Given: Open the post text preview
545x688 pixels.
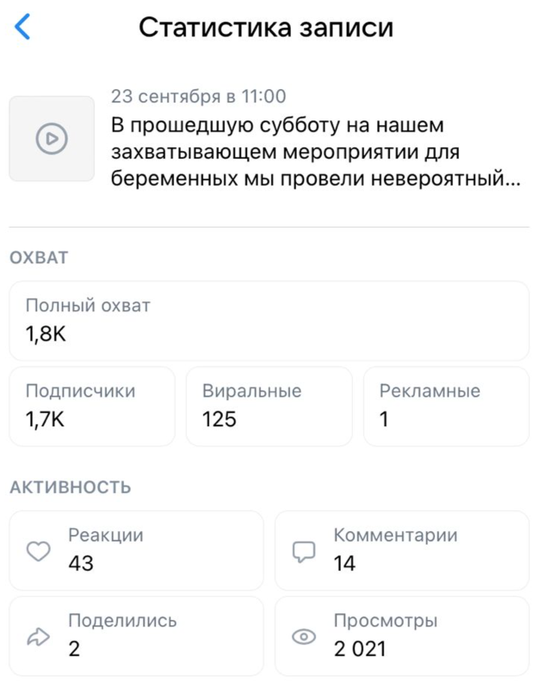Looking at the screenshot, I should (314, 153).
